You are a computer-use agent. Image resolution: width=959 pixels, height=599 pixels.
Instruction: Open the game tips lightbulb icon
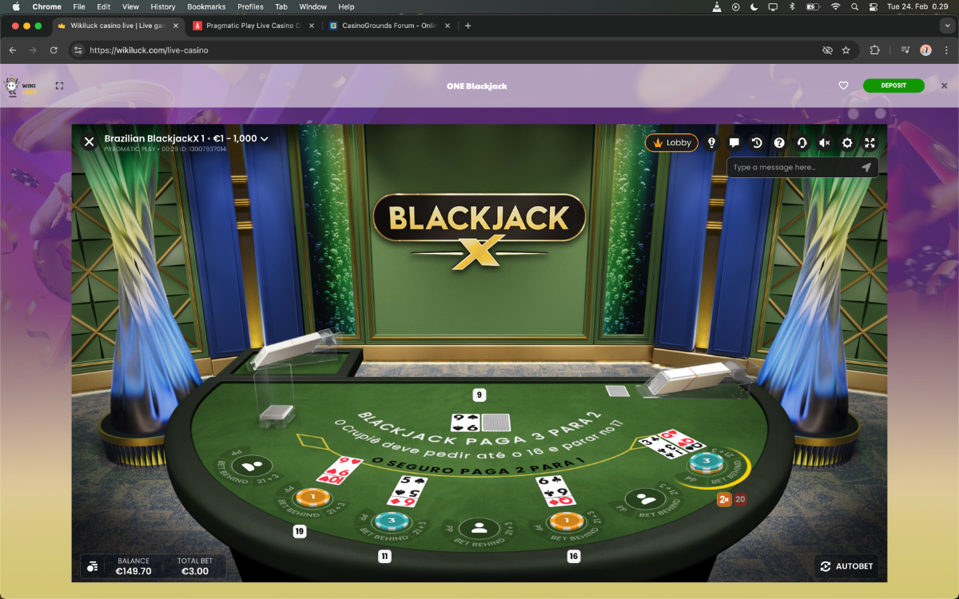[x=711, y=143]
